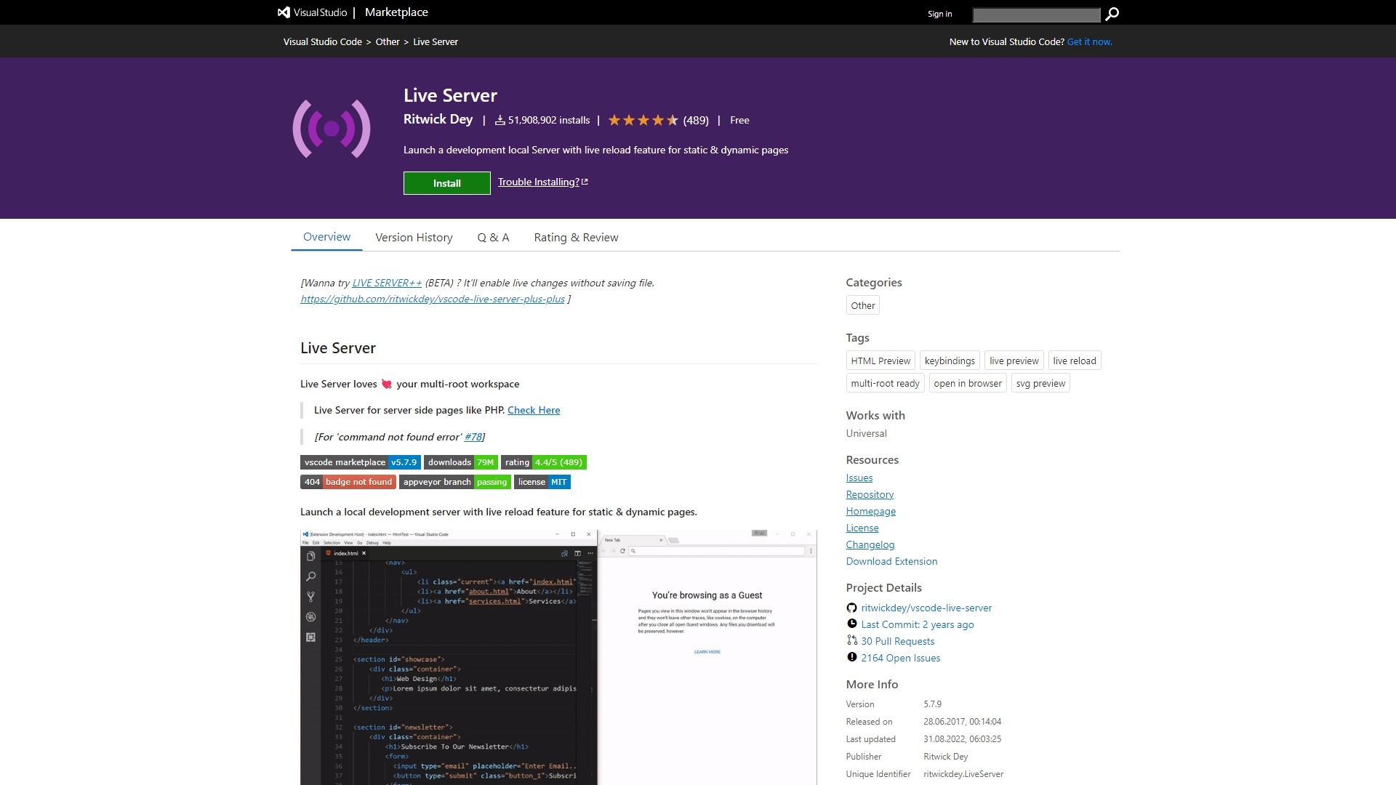
Task: Select the HTML Preview tag
Action: (x=880, y=361)
